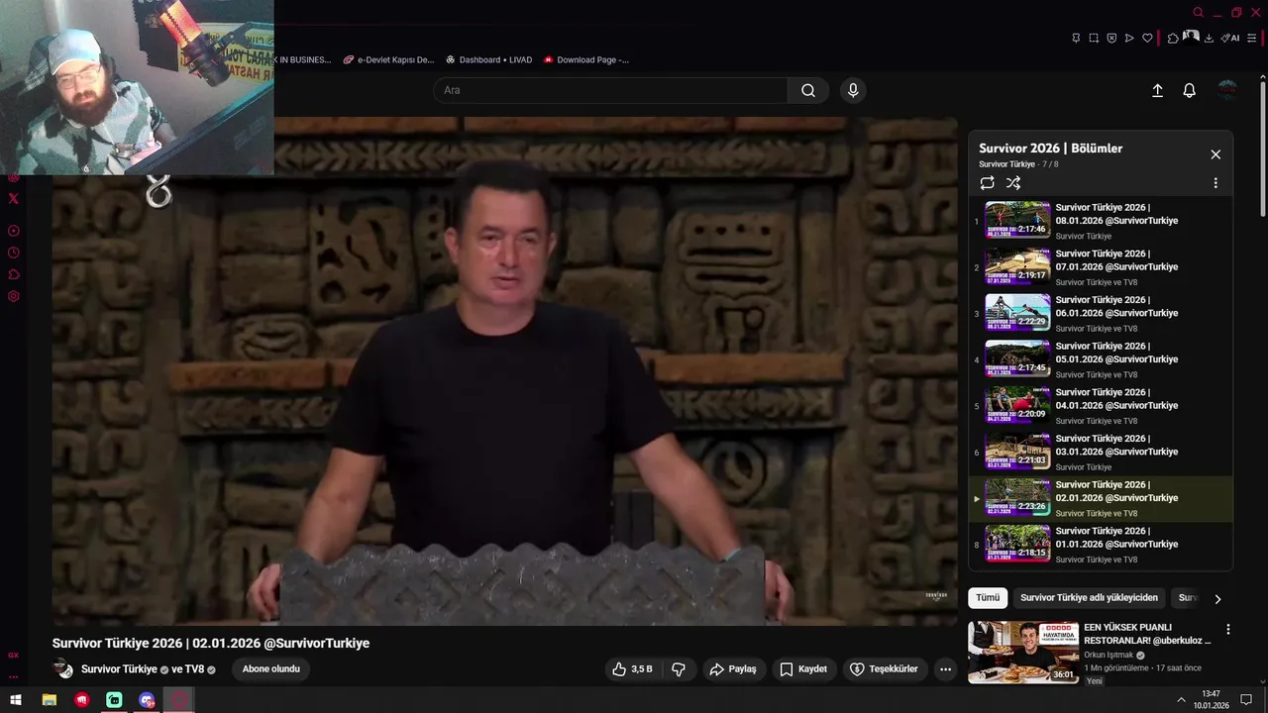Viewport: 1268px width, 713px height.
Task: Play 08.01.2026 episode from playlist
Action: click(x=1101, y=221)
